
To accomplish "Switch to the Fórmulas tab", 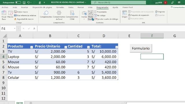I will click(60, 7).
